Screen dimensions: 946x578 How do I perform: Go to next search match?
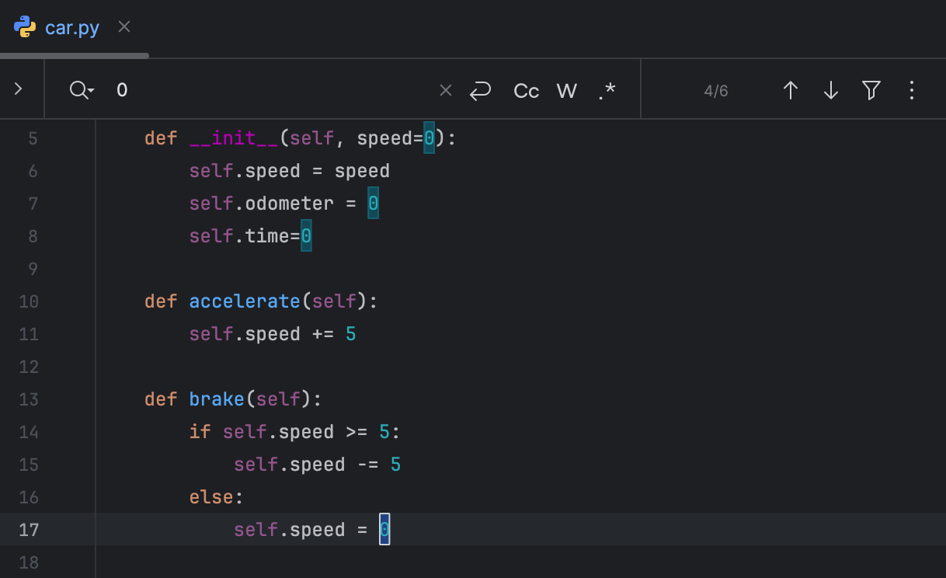click(x=830, y=89)
